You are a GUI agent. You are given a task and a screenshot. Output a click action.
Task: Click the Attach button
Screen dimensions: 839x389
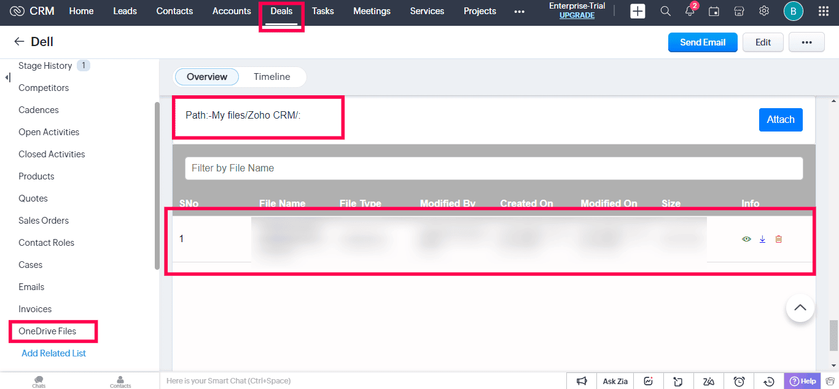[x=781, y=119]
